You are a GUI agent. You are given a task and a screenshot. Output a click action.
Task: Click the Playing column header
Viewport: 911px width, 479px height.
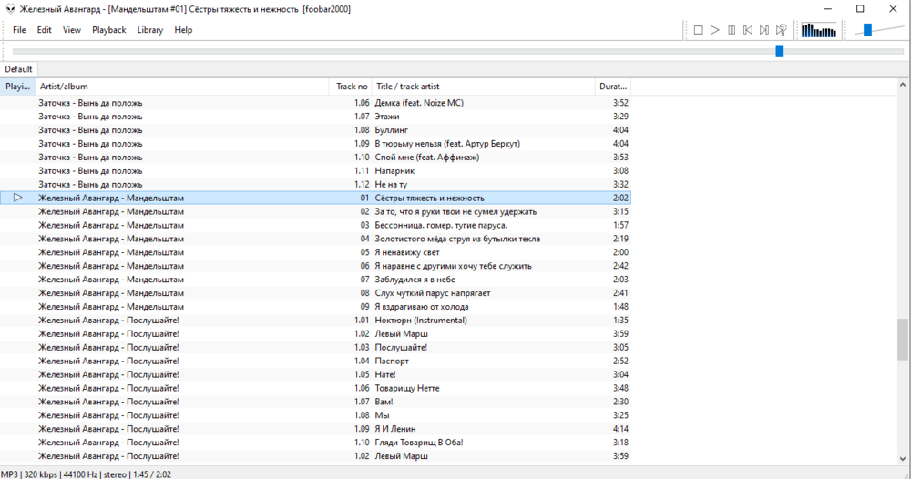click(17, 87)
